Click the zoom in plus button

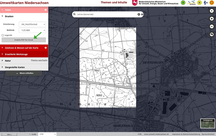click(212, 19)
